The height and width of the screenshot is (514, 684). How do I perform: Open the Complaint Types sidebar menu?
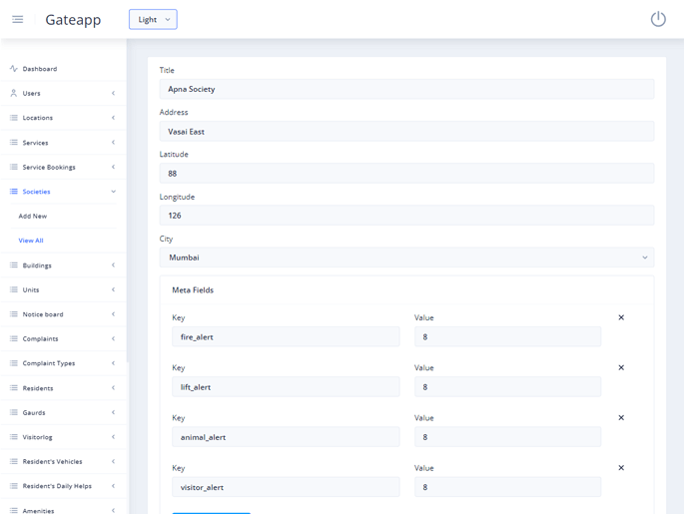pyautogui.click(x=64, y=363)
